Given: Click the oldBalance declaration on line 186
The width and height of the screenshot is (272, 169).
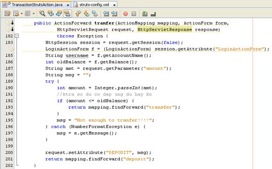Looking at the screenshot, I should 71,62.
